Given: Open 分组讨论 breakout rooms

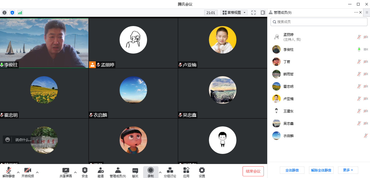Looking at the screenshot, I should coord(170,172).
